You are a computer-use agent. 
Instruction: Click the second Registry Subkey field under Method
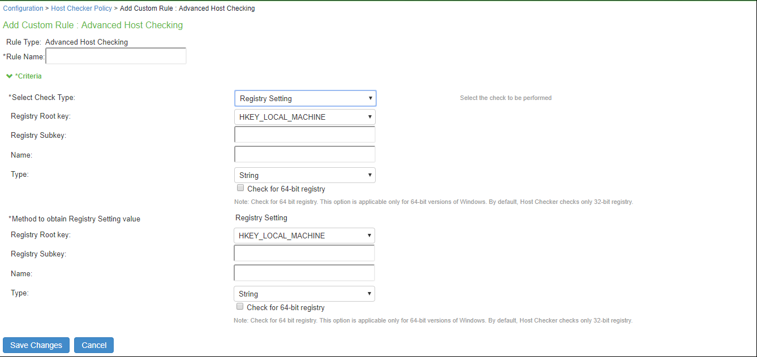coord(304,253)
